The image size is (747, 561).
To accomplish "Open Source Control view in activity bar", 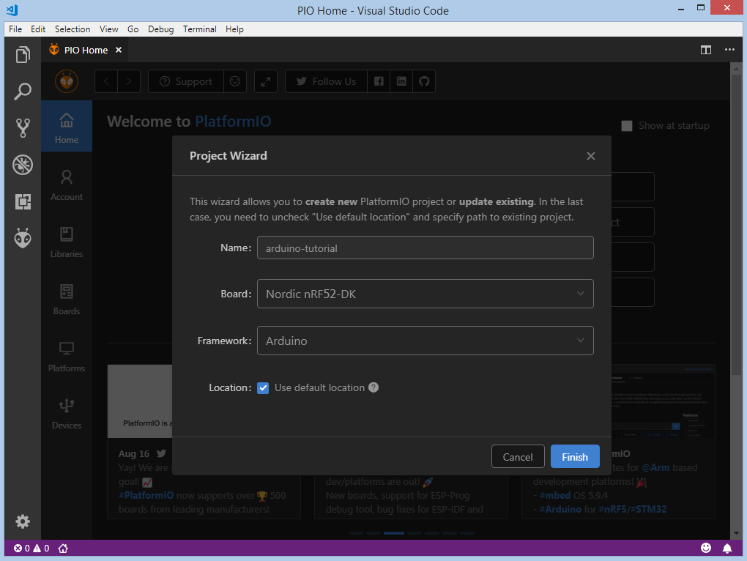I will click(x=23, y=128).
